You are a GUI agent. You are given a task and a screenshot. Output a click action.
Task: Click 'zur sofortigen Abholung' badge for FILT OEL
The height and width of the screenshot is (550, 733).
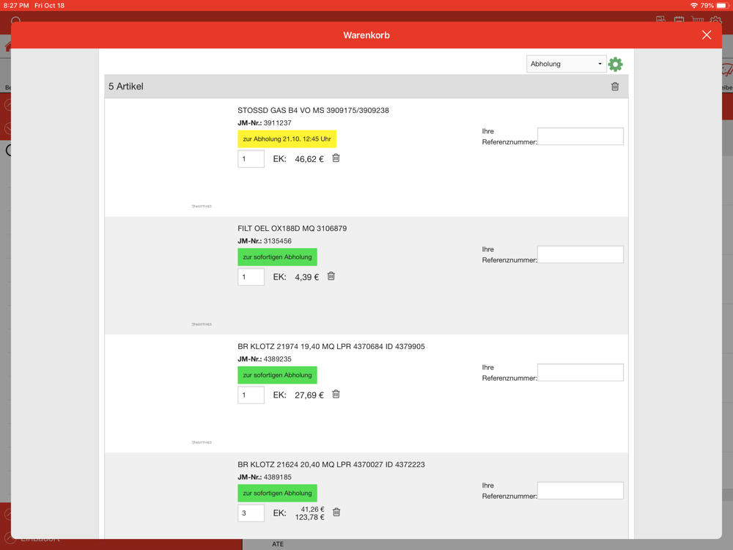(x=277, y=257)
